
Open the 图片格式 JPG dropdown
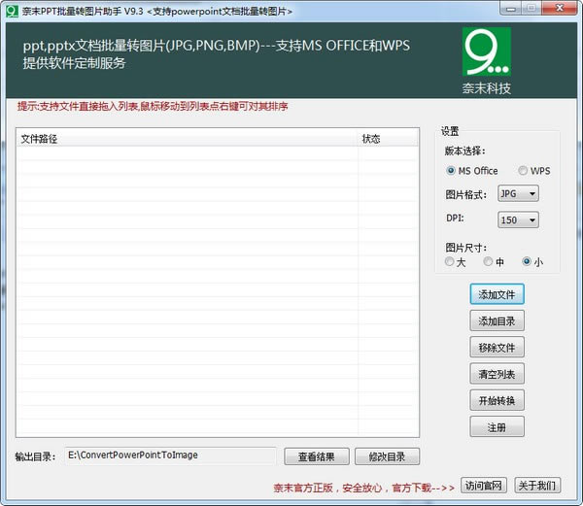517,193
